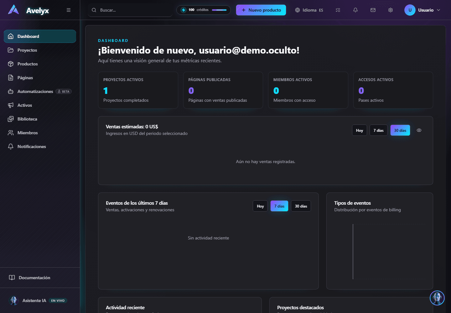Select 7 días in Ventas estimadas

(379, 130)
